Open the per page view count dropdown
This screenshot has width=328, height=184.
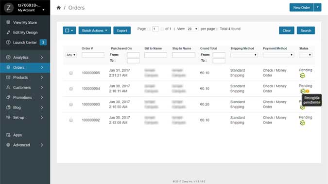click(x=192, y=29)
